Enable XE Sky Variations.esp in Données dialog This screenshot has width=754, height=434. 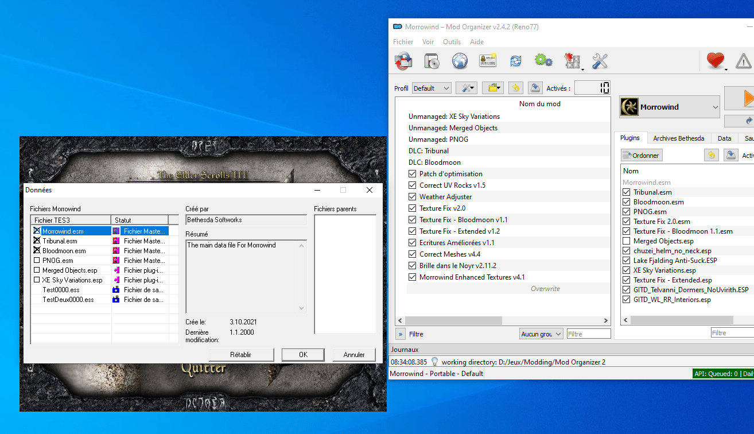click(x=37, y=280)
